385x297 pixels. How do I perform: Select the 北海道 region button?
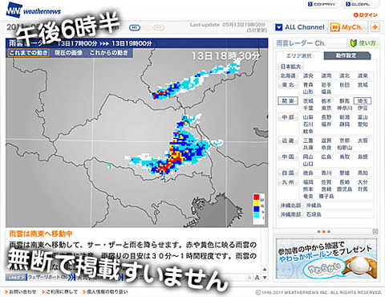coord(288,75)
